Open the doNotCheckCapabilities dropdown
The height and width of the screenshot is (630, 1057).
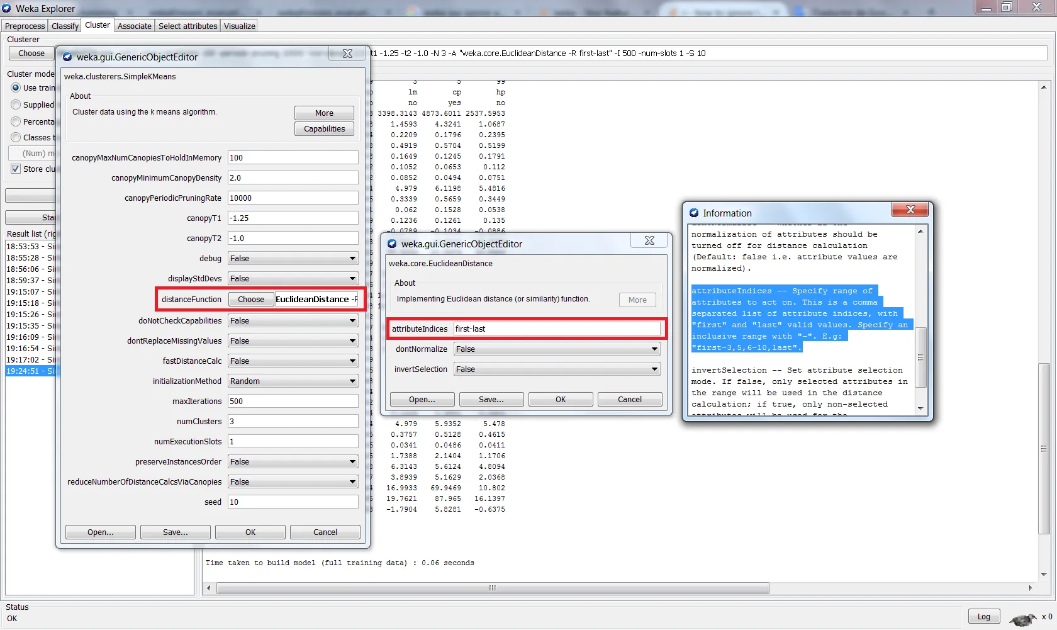click(x=293, y=320)
